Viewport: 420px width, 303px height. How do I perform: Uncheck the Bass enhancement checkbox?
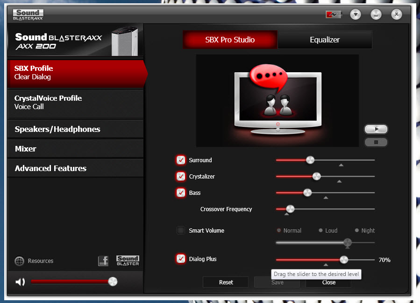181,193
